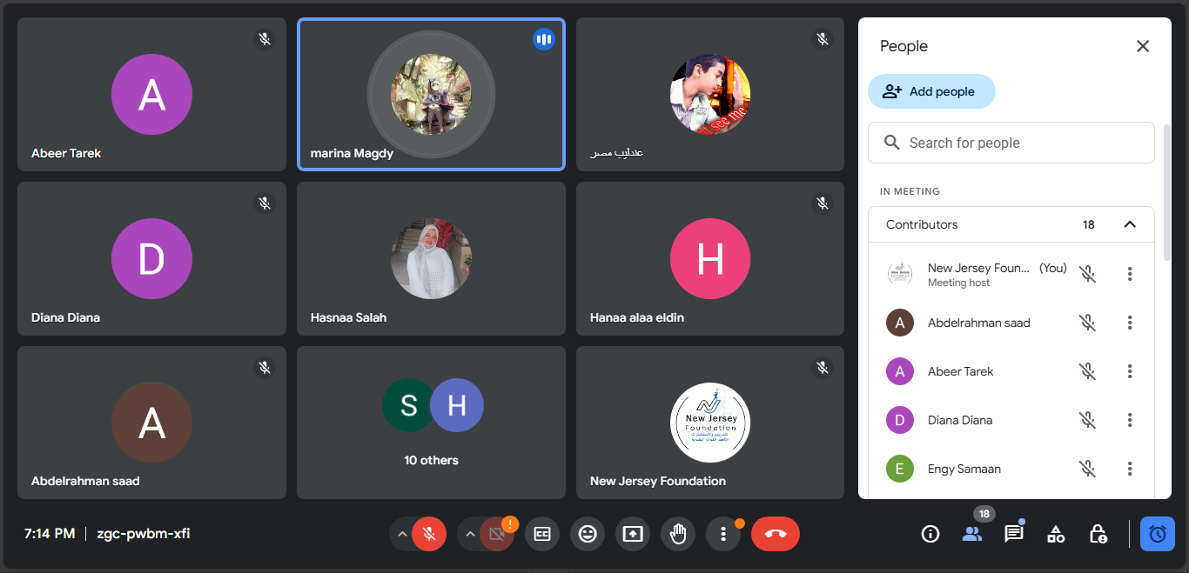This screenshot has width=1189, height=573.
Task: Open more actions for Engy Samaan
Action: click(1130, 469)
